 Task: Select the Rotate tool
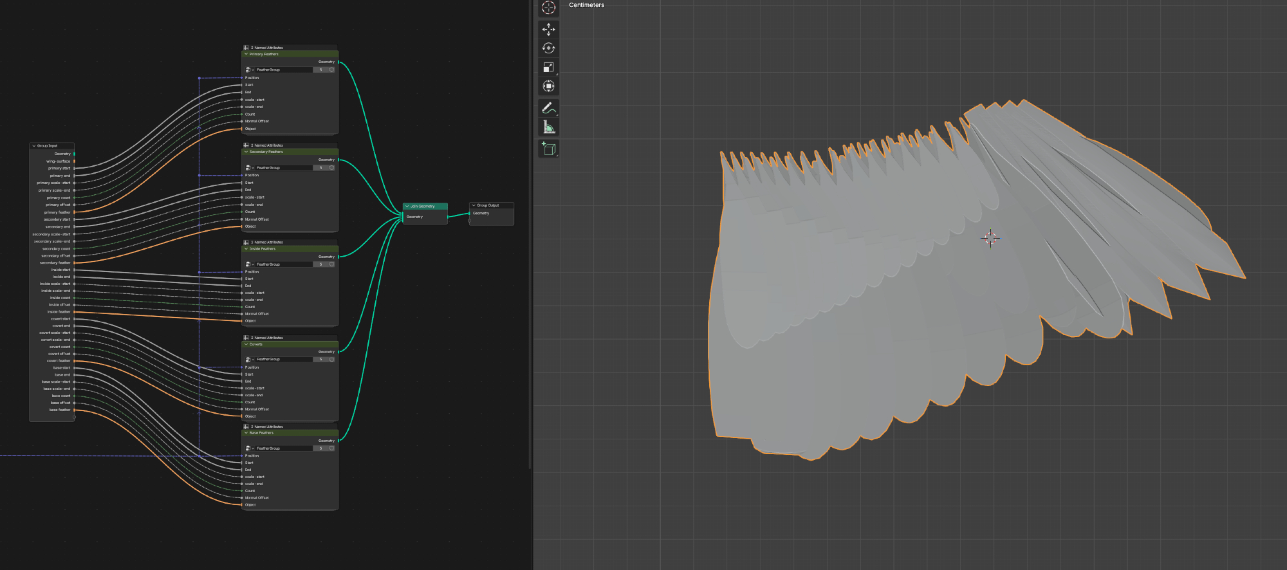point(548,48)
